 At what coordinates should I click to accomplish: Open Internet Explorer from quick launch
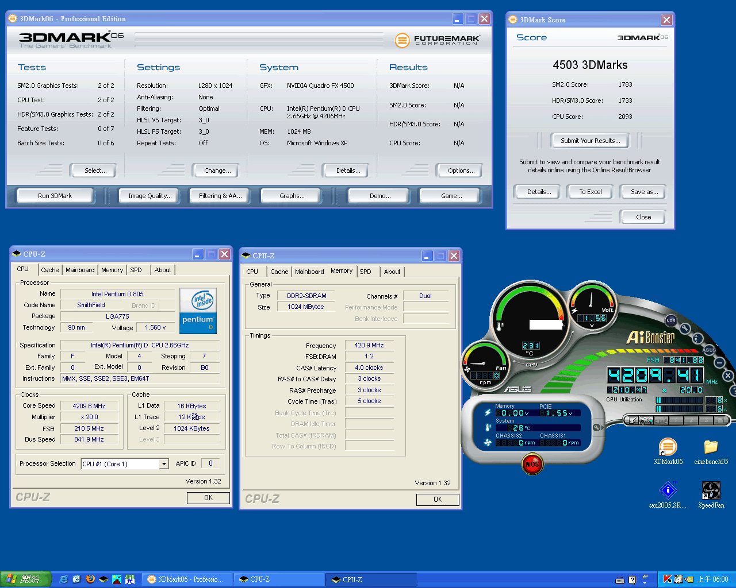[x=63, y=579]
